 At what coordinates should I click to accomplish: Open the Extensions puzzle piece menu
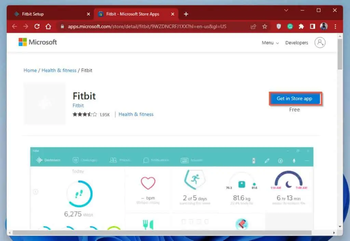301,27
